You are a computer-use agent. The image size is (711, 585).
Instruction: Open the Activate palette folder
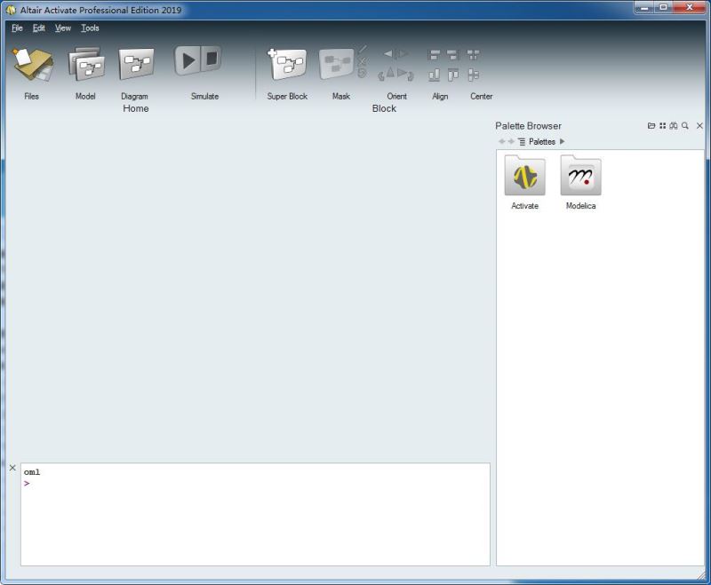[x=524, y=182]
